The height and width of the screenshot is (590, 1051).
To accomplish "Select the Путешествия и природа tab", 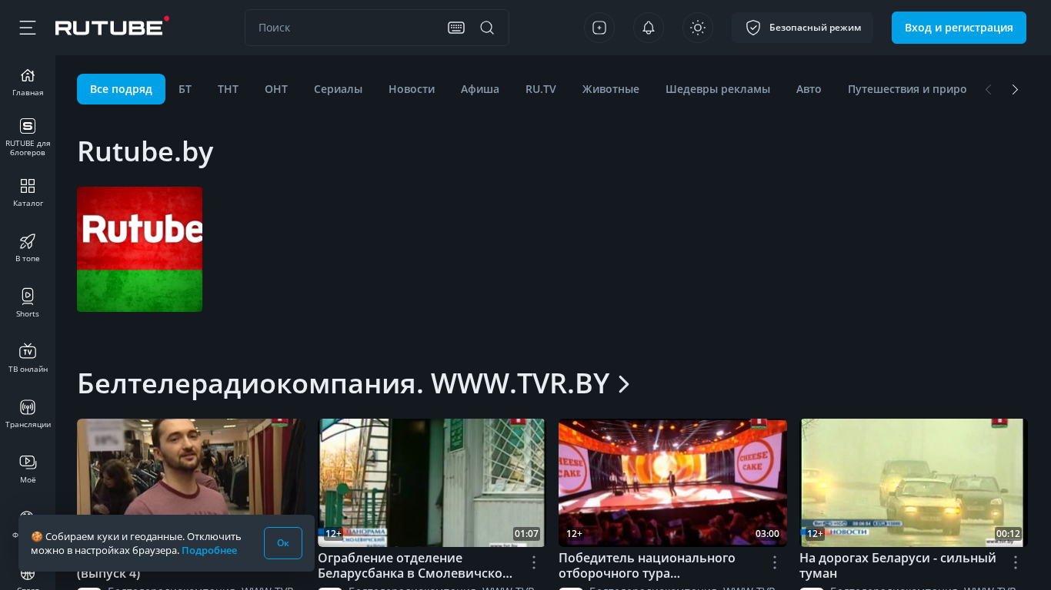I will coord(907,89).
